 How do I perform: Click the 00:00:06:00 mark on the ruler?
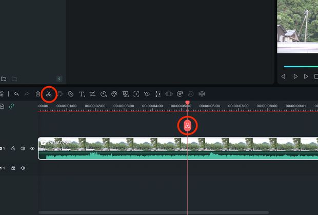[x=210, y=106]
